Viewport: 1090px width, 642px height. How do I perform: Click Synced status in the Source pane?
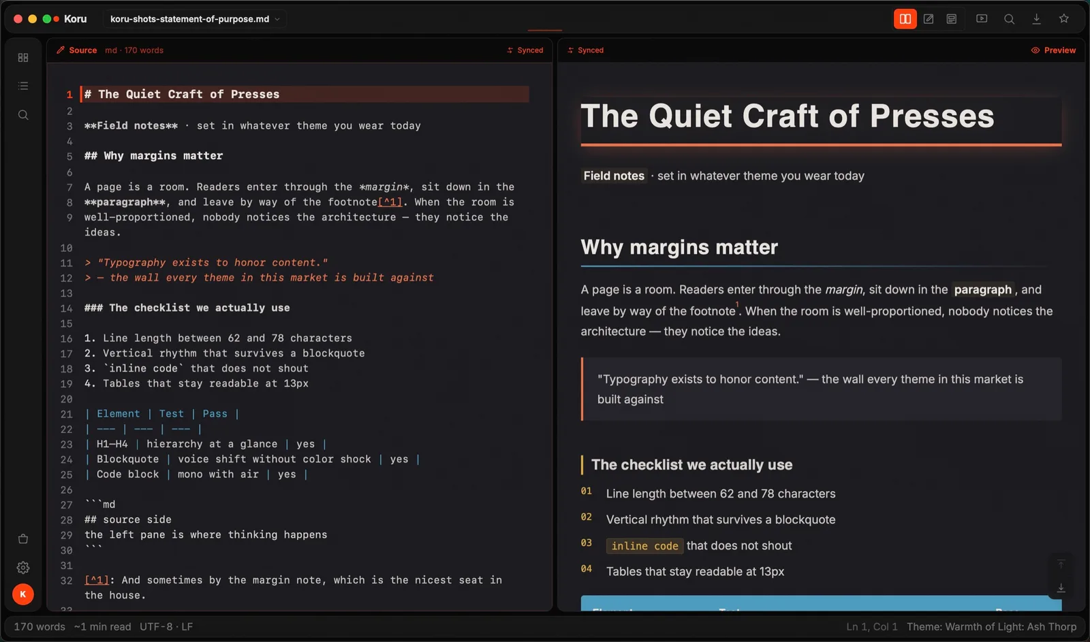click(525, 50)
